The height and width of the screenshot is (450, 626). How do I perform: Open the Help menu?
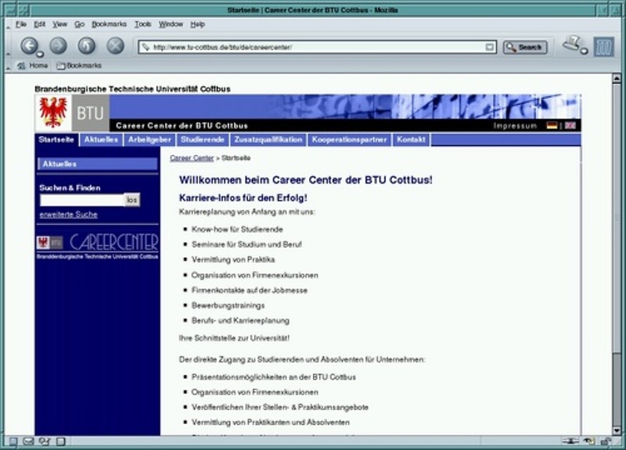[197, 24]
